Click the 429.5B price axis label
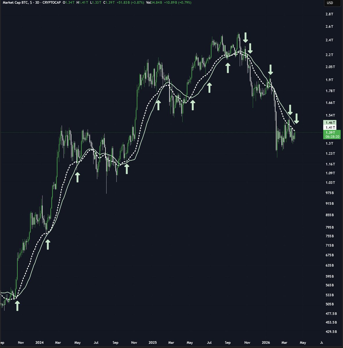This screenshot has width=343, height=348. (x=331, y=331)
